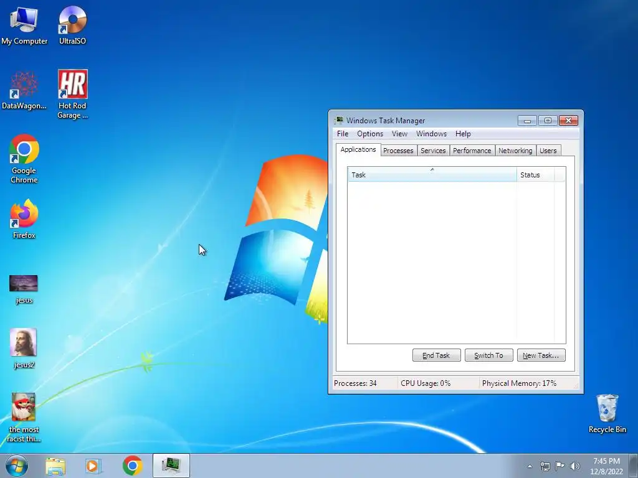Click the Task Manager taskbar button
This screenshot has height=478, width=638.
pos(171,466)
